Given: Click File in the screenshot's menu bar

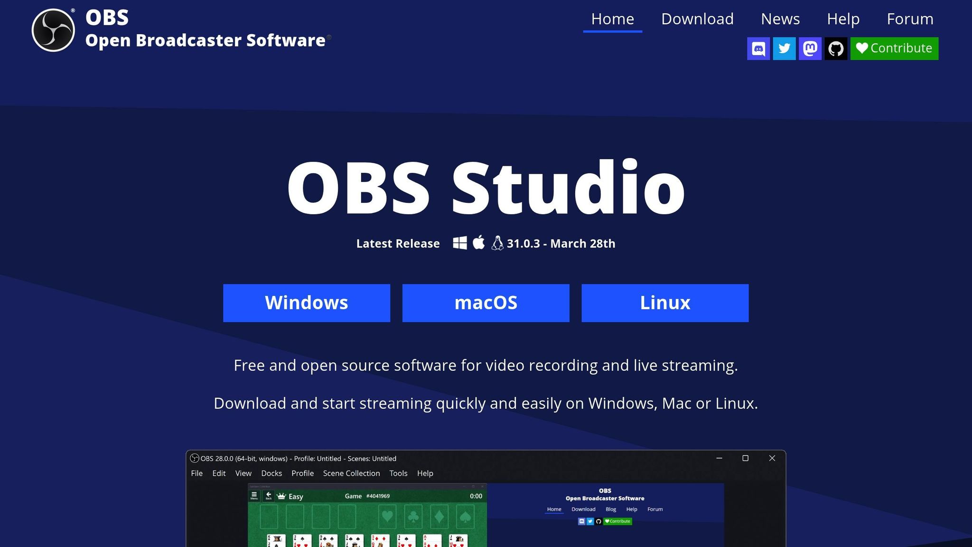Looking at the screenshot, I should pos(196,473).
